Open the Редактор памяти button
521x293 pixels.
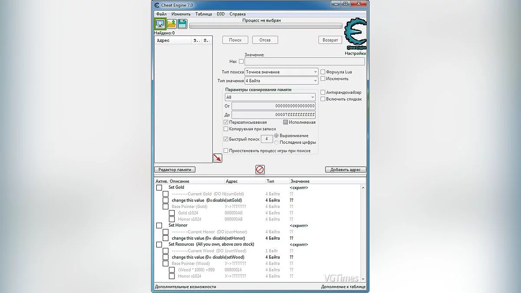(x=175, y=170)
